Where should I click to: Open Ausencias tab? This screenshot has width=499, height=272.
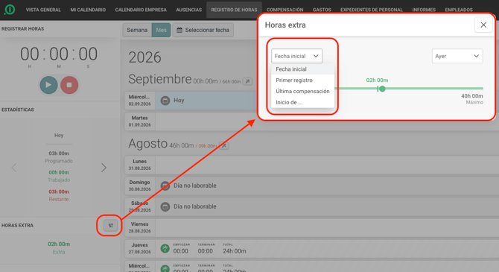(188, 10)
